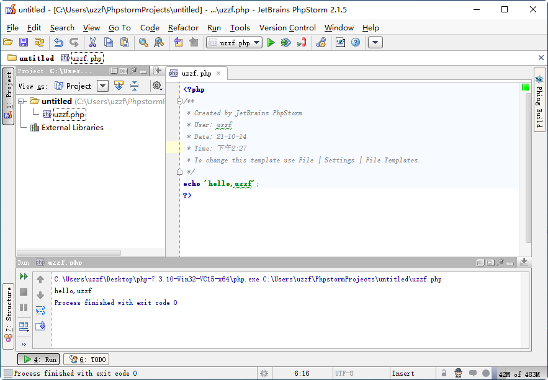The image size is (548, 380).
Task: Synchronize files with the yellow arrows icon
Action: [39, 43]
